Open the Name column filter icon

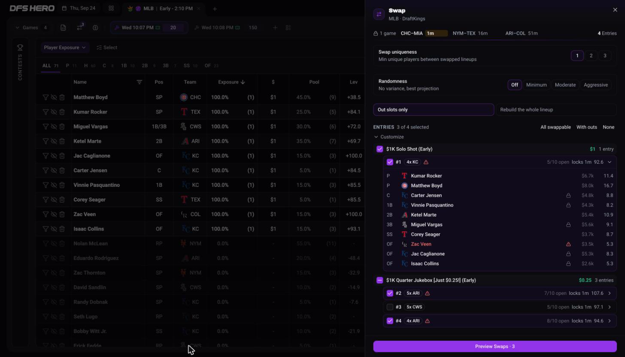[x=139, y=82]
